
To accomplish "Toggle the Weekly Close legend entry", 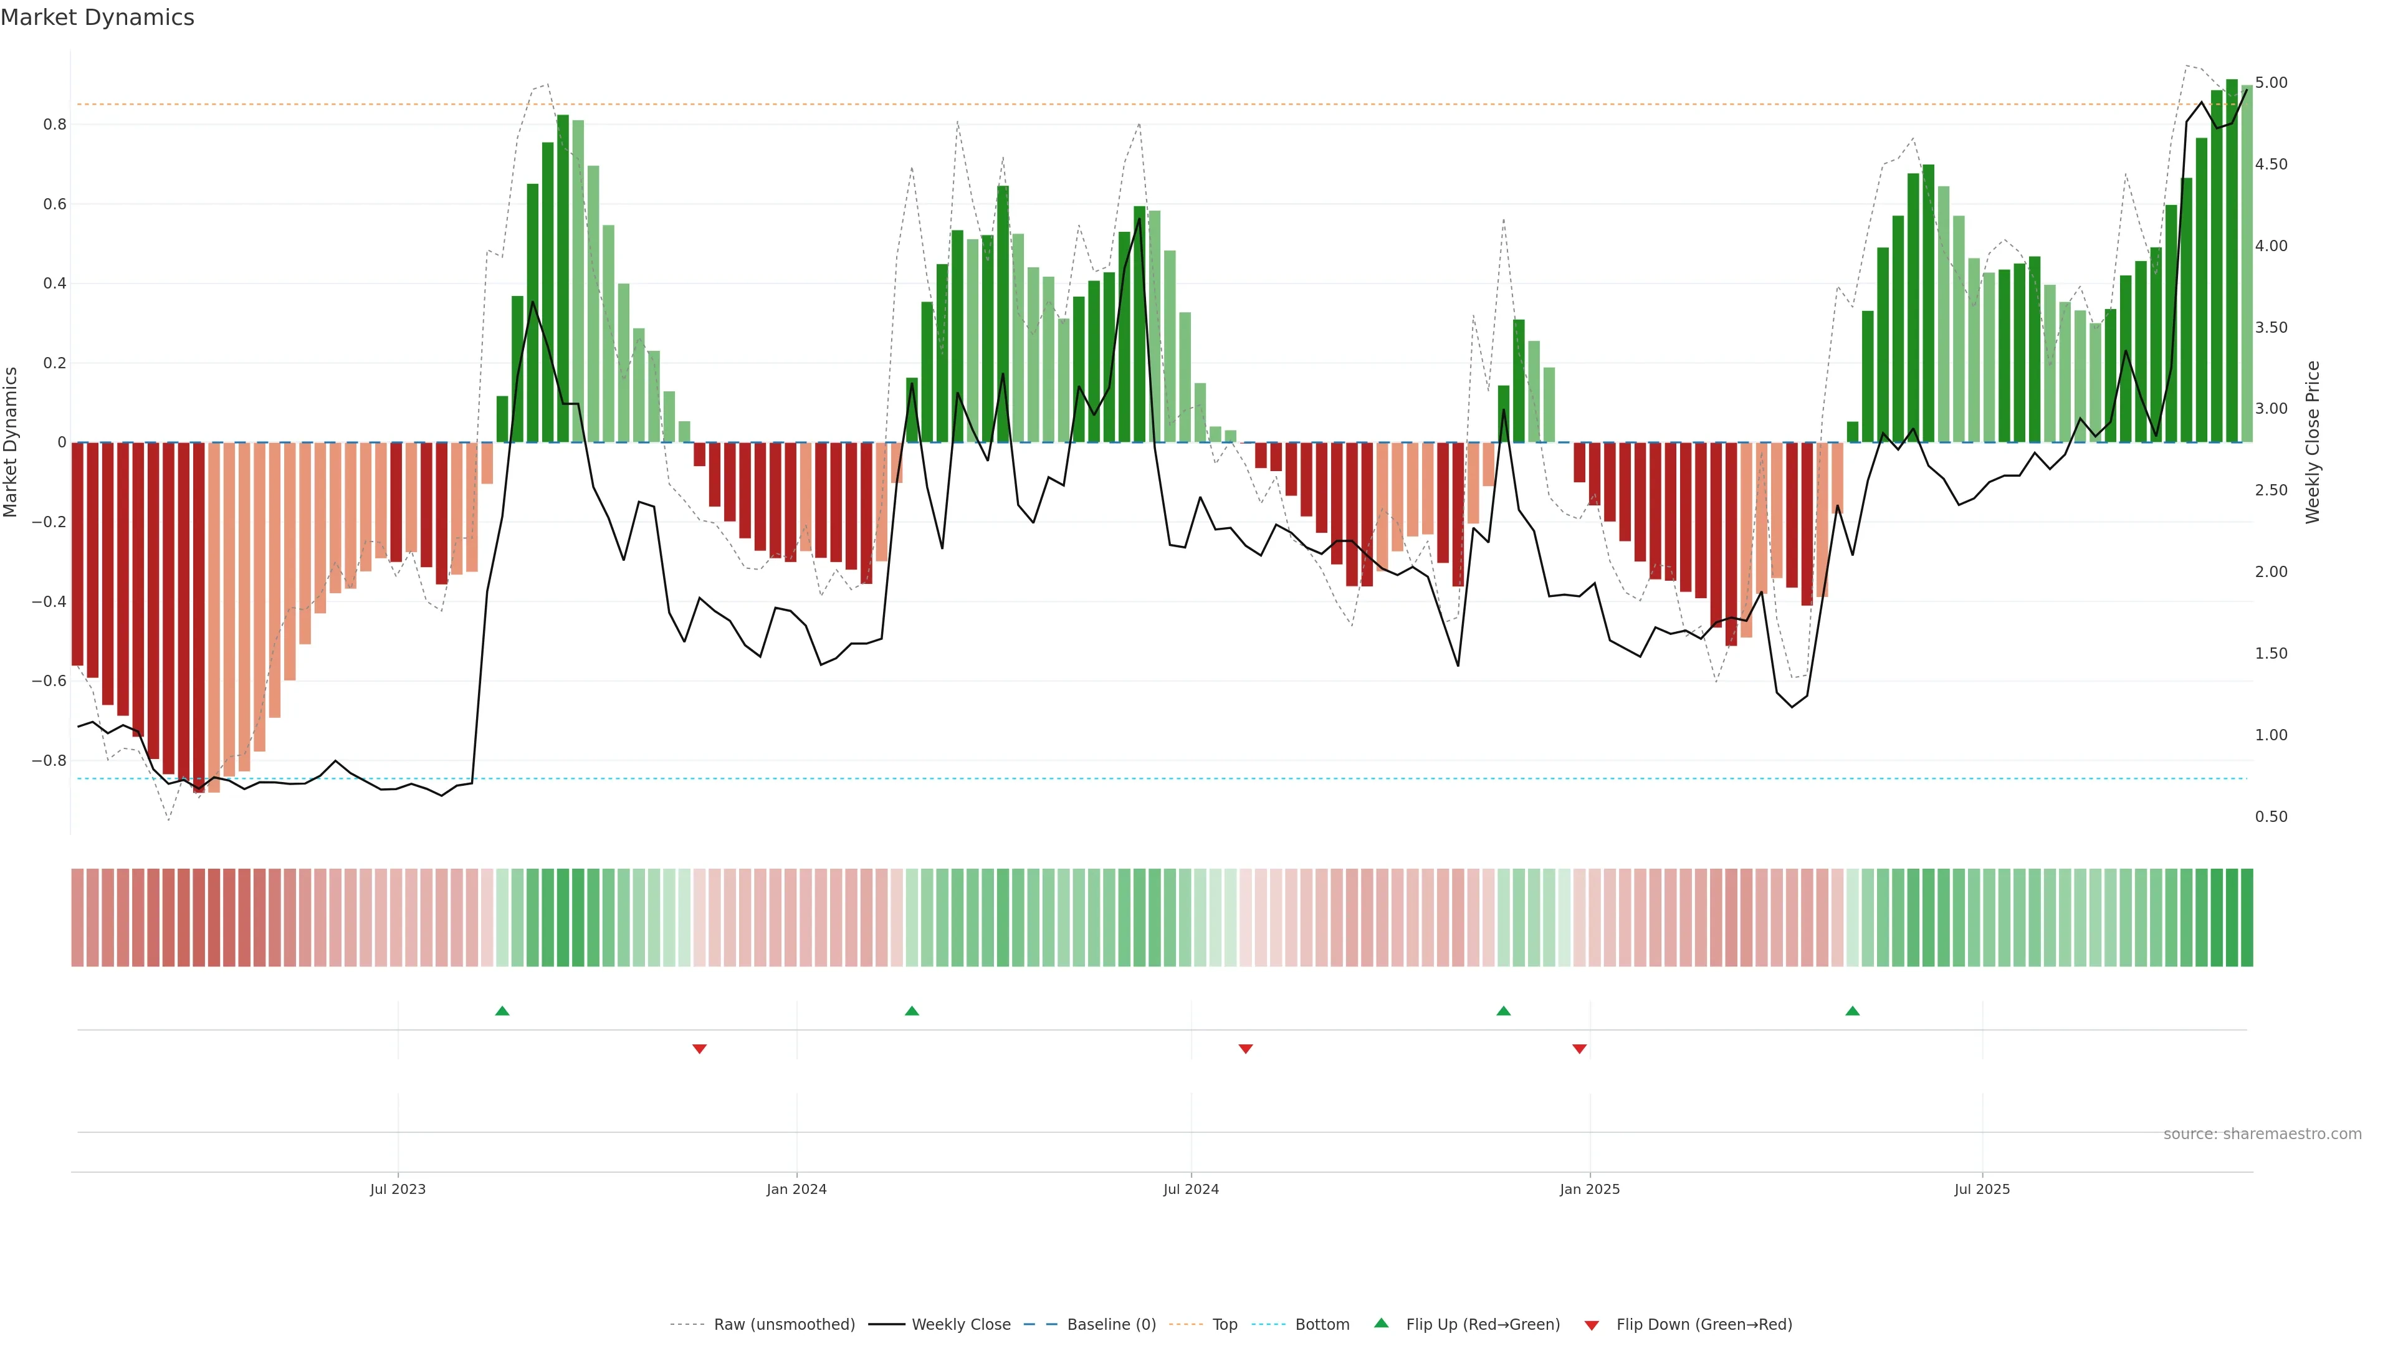I will point(960,1325).
